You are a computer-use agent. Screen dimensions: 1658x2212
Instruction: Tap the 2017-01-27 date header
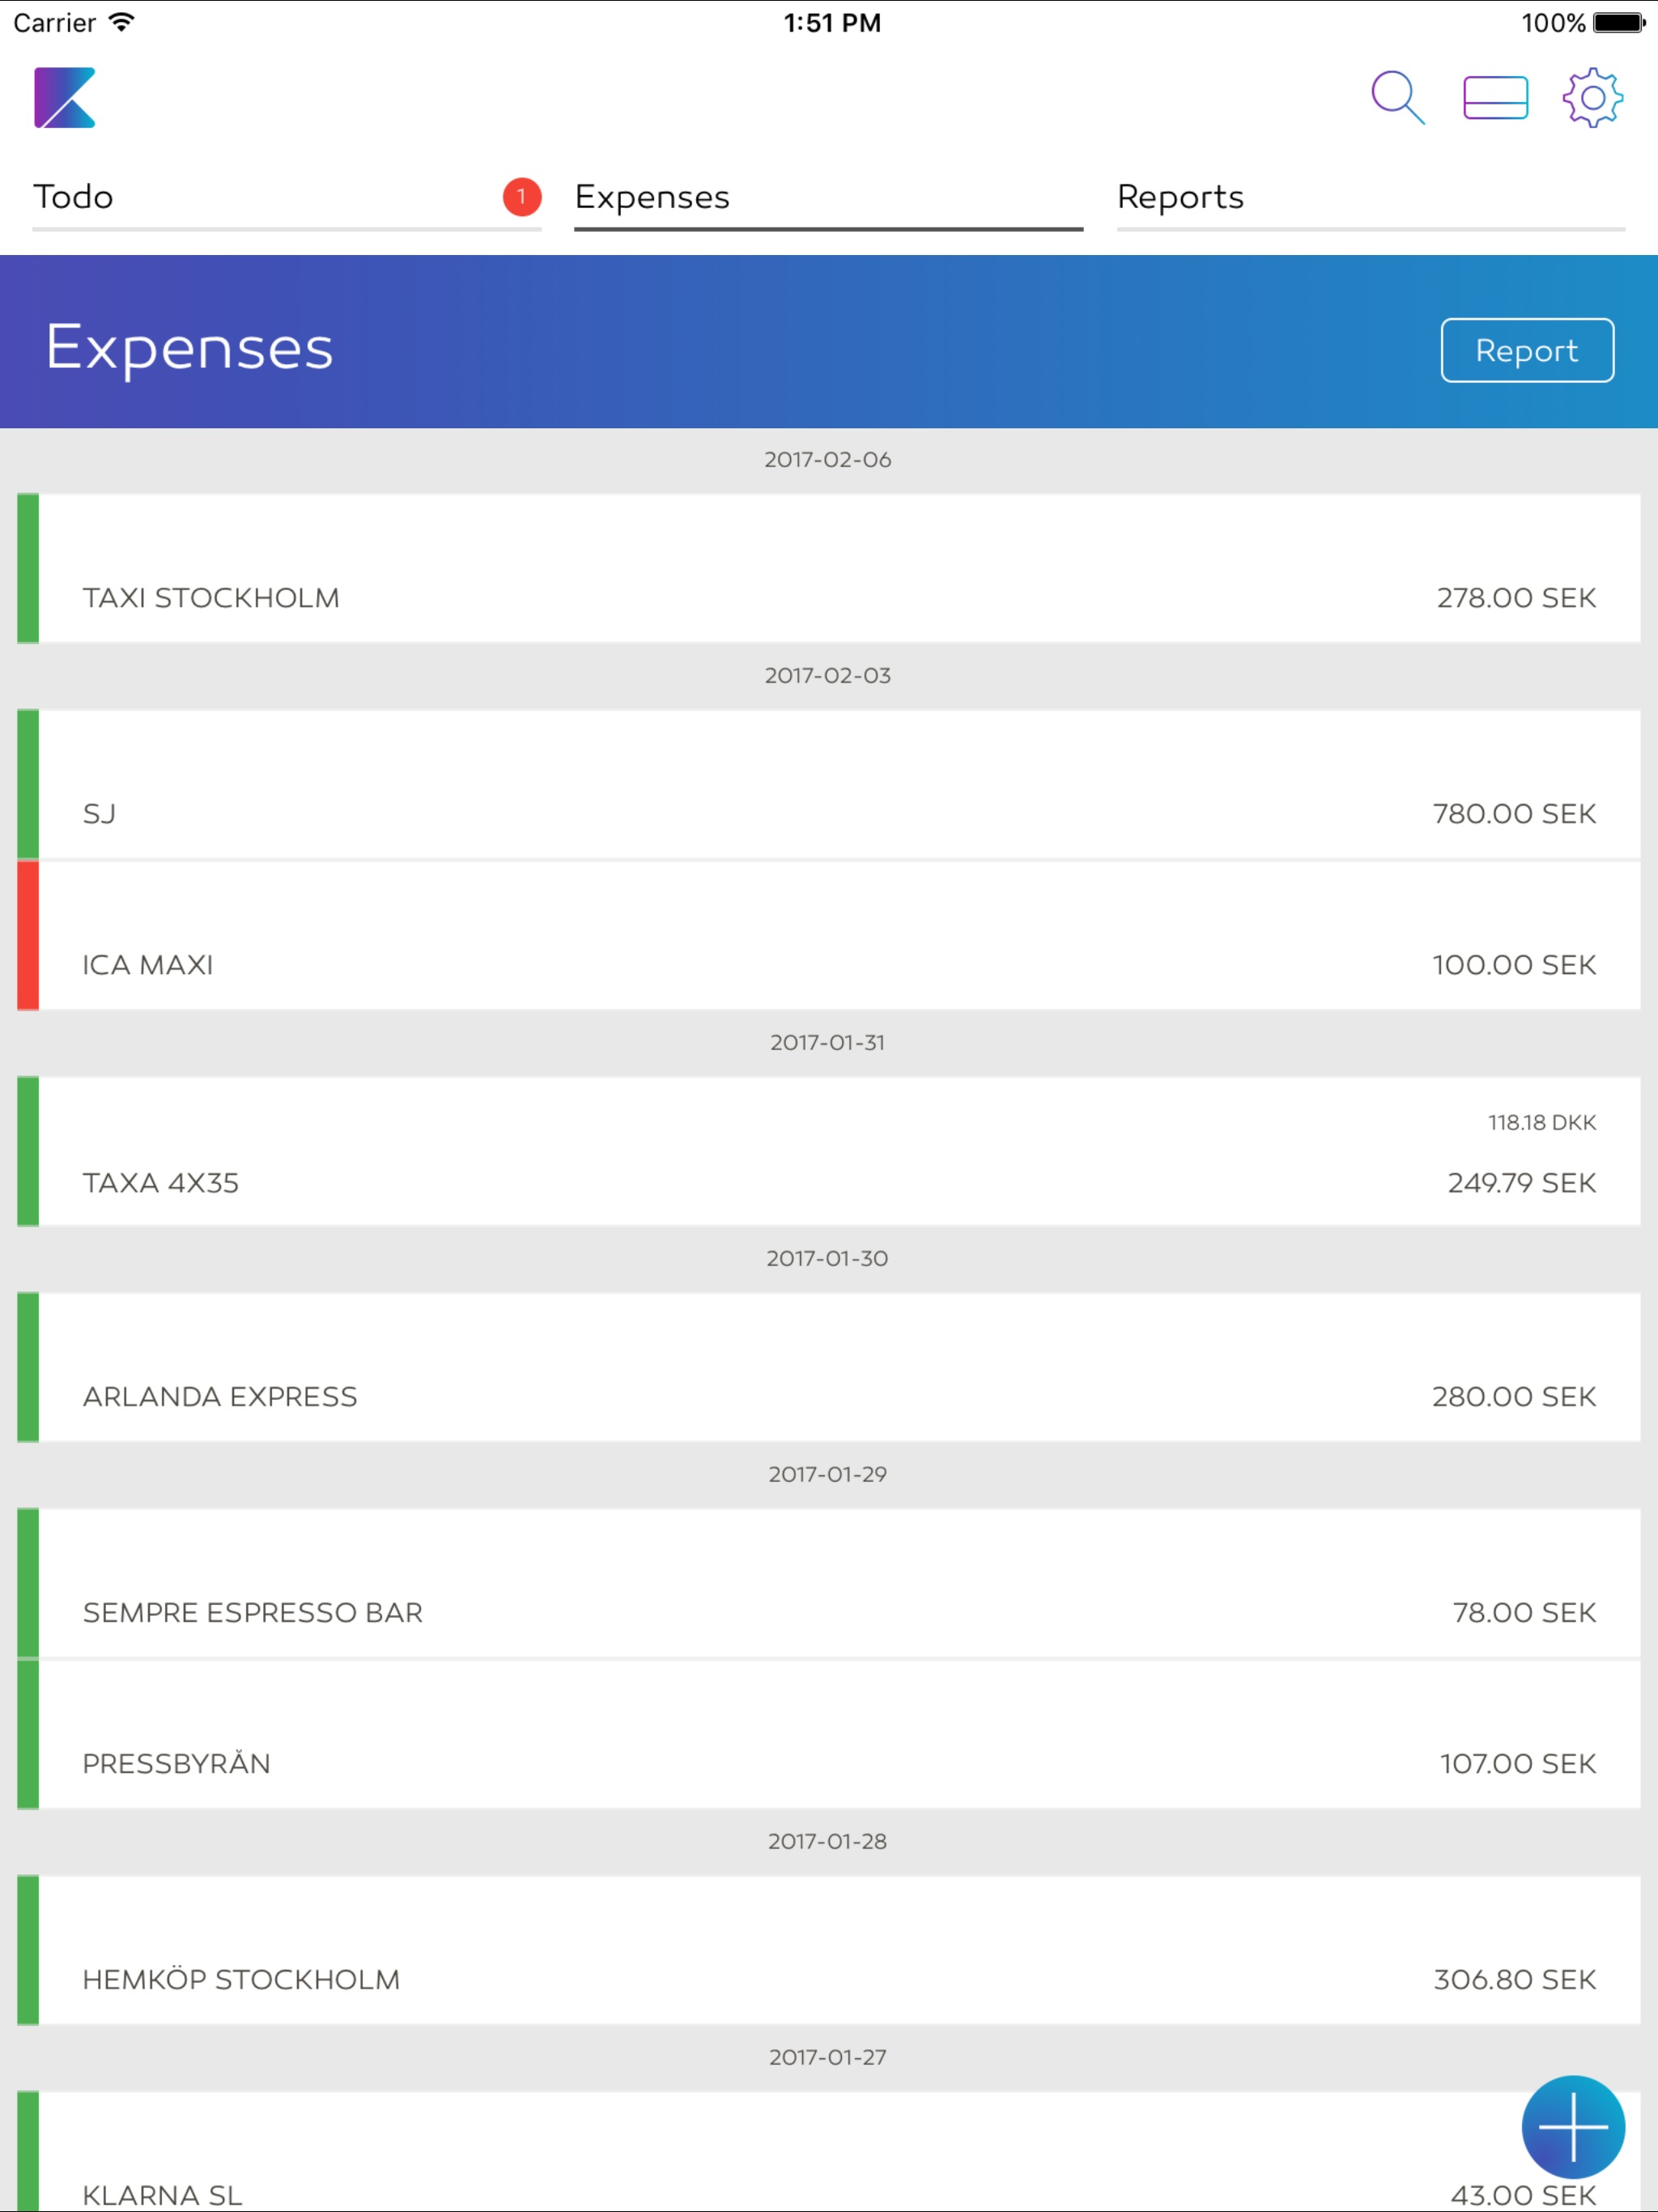(828, 2058)
